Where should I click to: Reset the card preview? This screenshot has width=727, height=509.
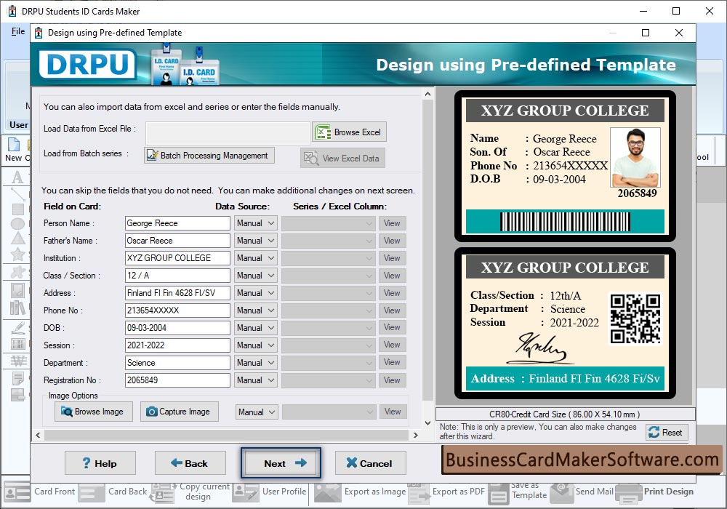click(667, 433)
